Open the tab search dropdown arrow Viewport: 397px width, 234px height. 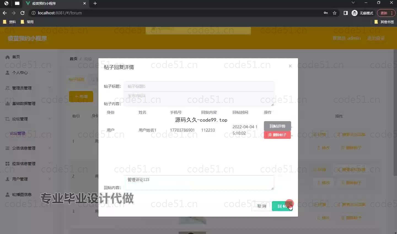[353, 3]
